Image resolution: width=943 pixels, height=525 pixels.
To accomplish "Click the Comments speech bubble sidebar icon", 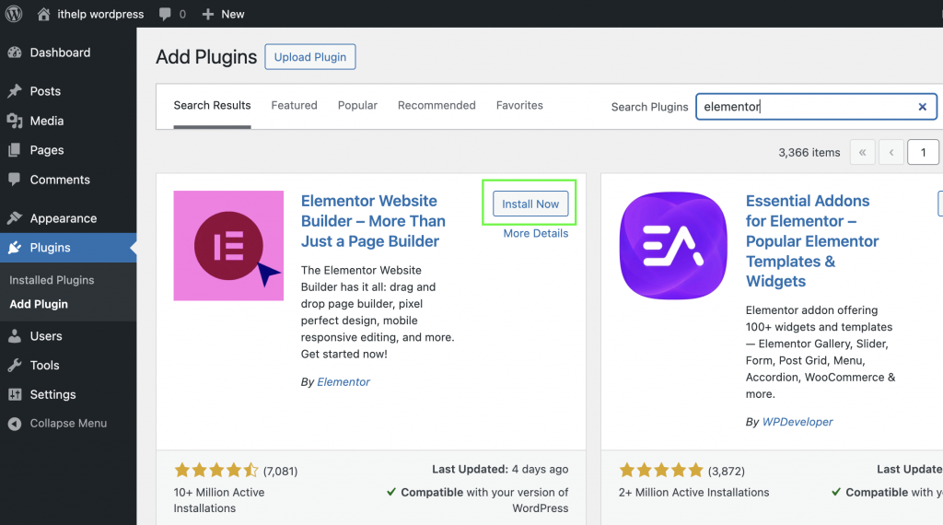I will [x=15, y=180].
